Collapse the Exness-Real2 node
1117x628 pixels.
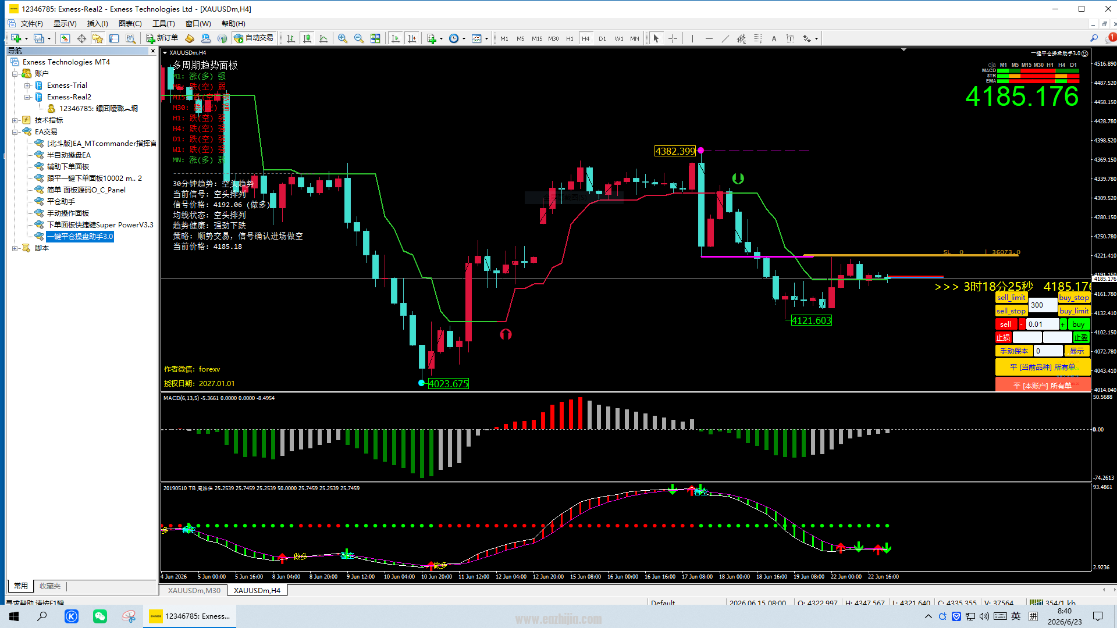point(27,97)
